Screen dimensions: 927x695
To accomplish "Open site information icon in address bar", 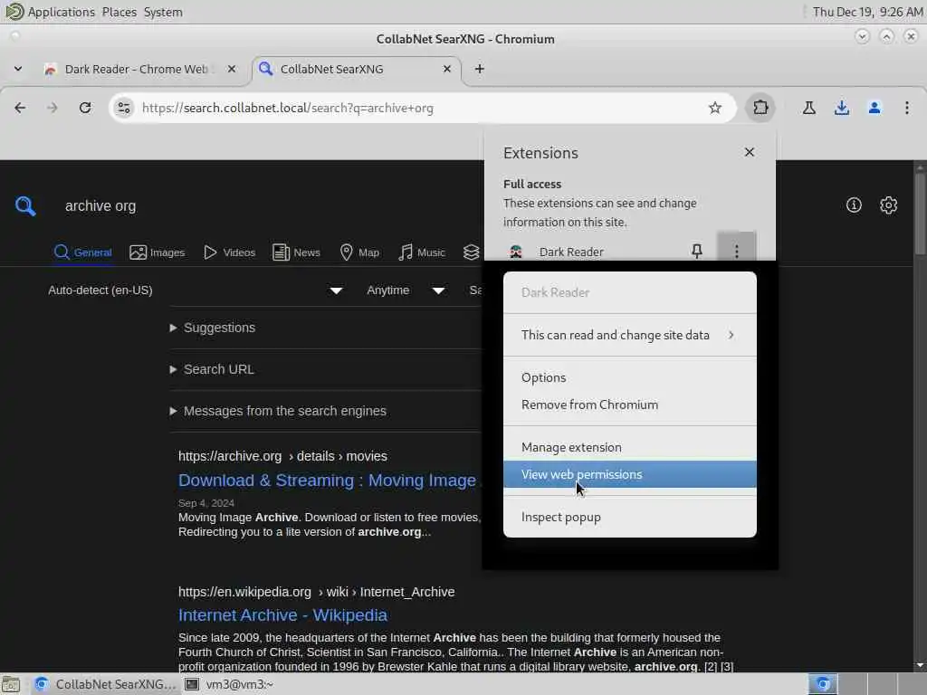I will pos(123,108).
